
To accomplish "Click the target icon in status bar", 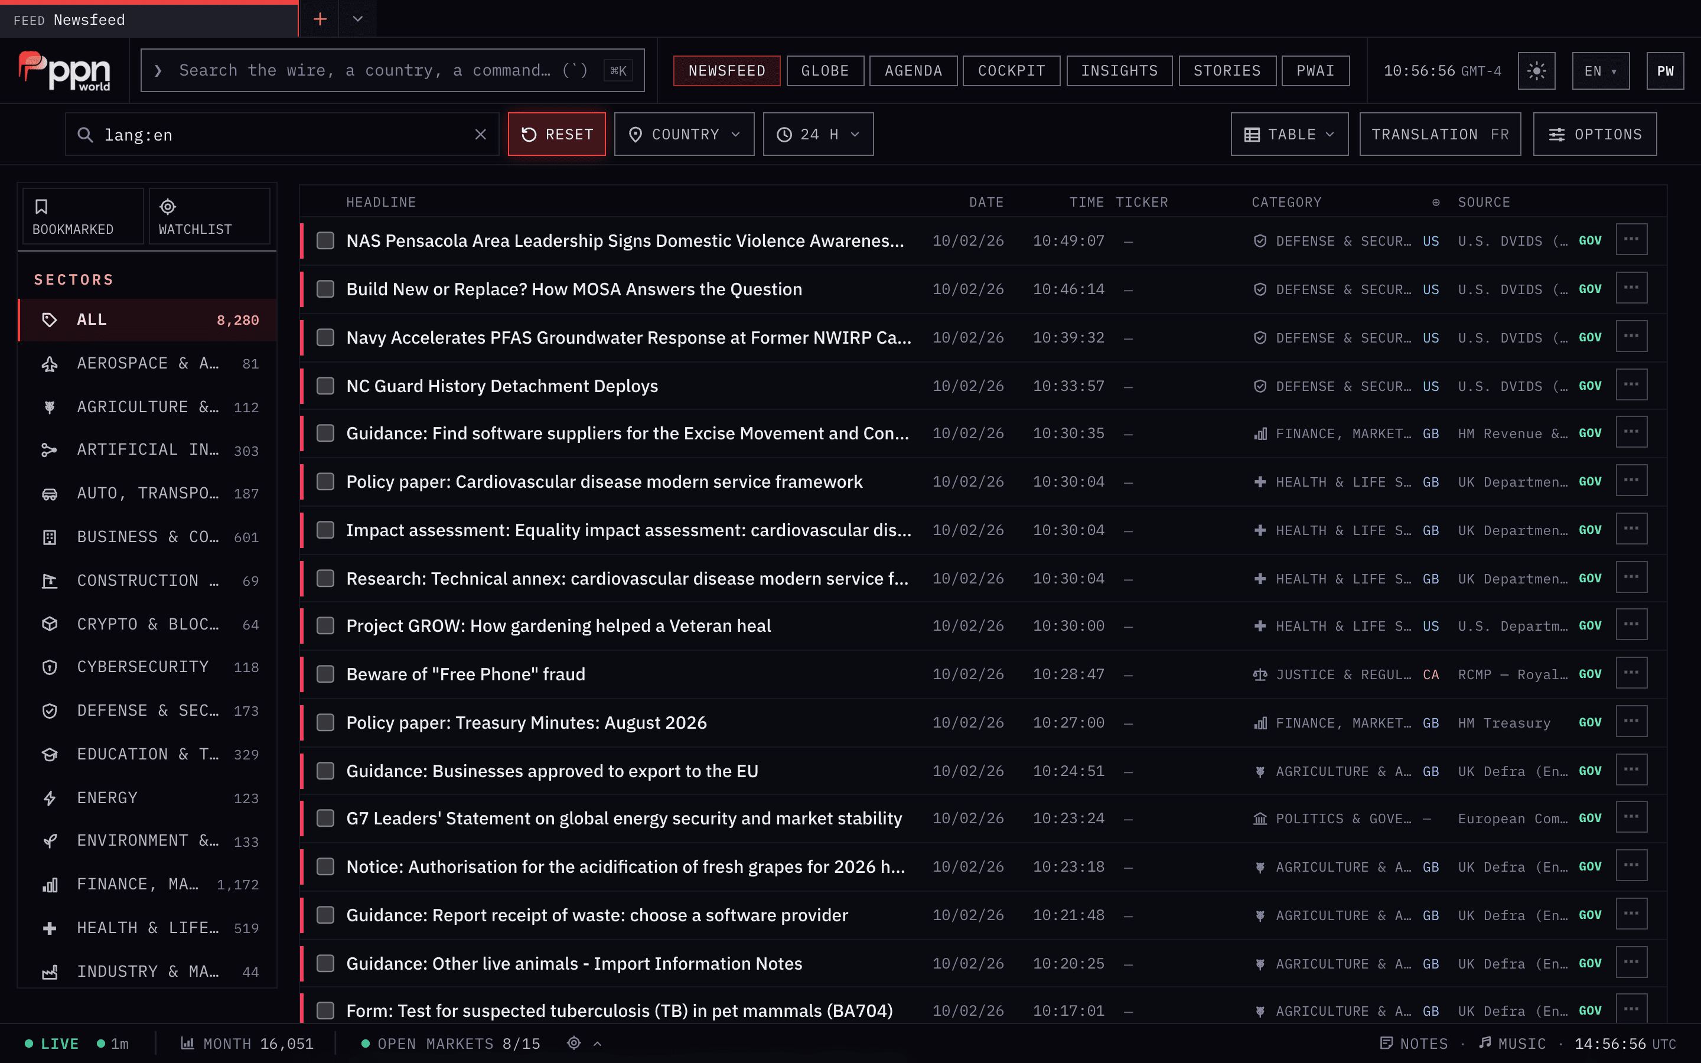I will [574, 1044].
